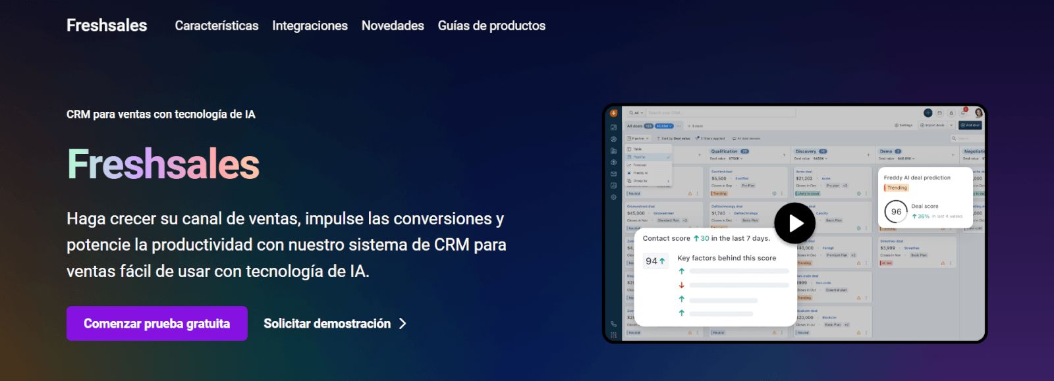Image resolution: width=1054 pixels, height=381 pixels.
Task: Click the dark round plus icon in the CRM top bar
Action: click(928, 113)
